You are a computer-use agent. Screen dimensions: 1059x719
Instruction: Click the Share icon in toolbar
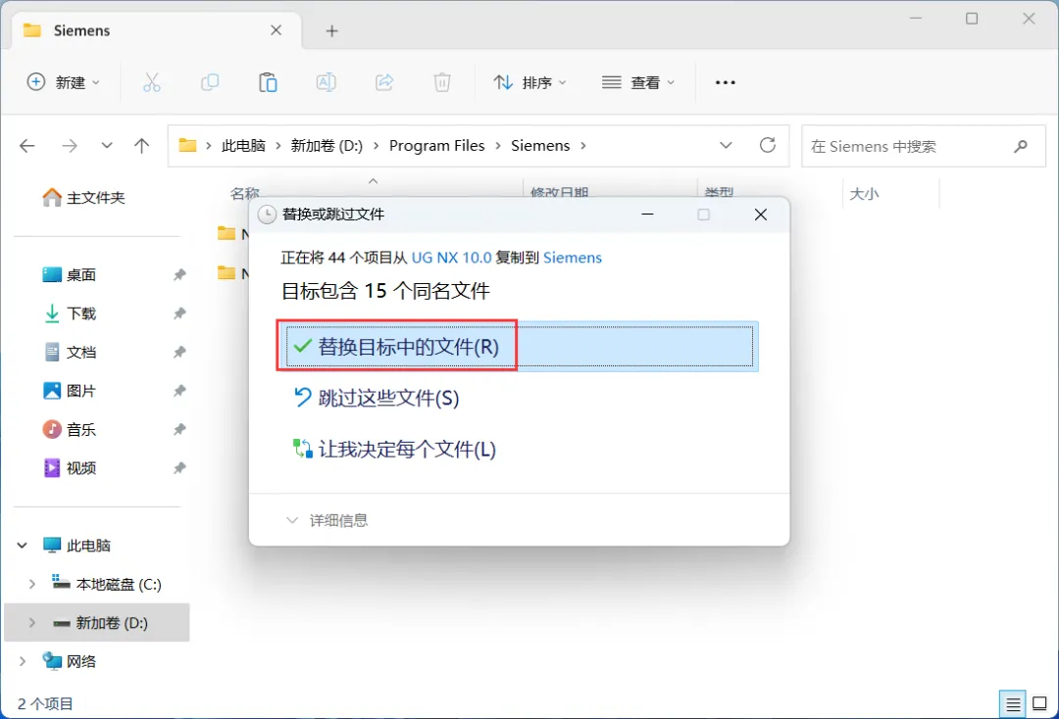(384, 82)
